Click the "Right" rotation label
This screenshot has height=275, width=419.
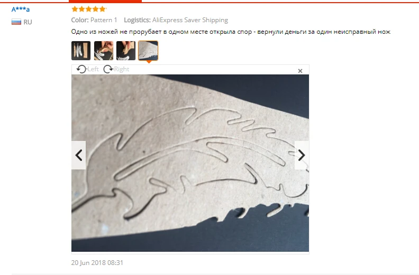(x=122, y=69)
